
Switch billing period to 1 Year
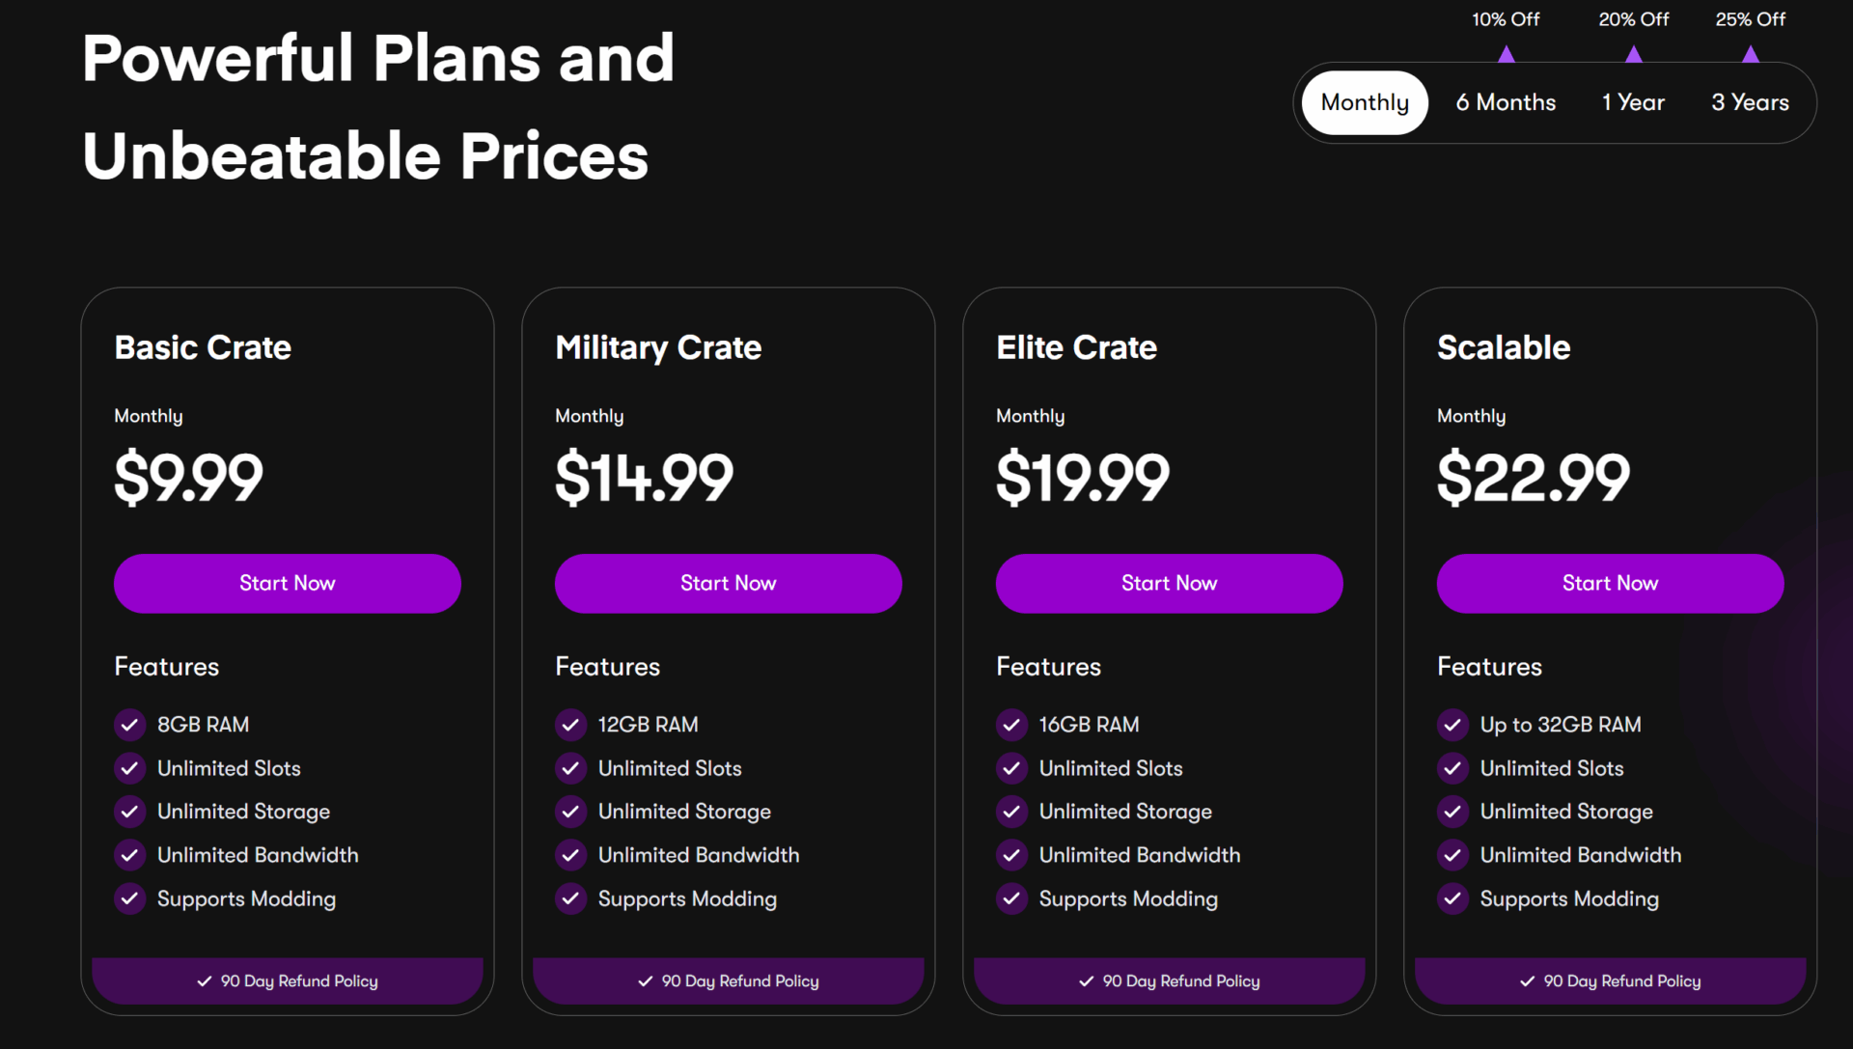pos(1633,102)
